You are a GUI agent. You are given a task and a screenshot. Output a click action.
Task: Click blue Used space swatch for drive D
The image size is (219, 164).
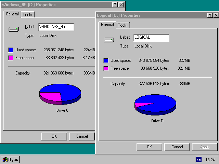(x=106, y=60)
